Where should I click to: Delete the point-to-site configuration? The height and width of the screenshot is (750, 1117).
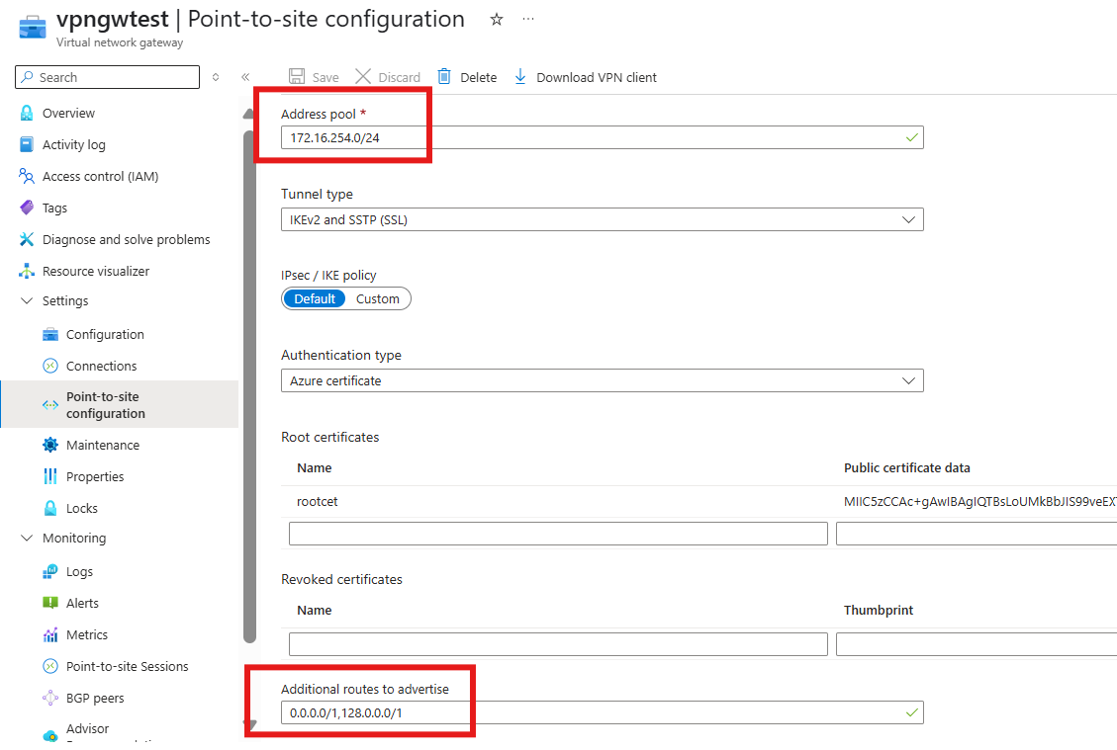pyautogui.click(x=466, y=76)
